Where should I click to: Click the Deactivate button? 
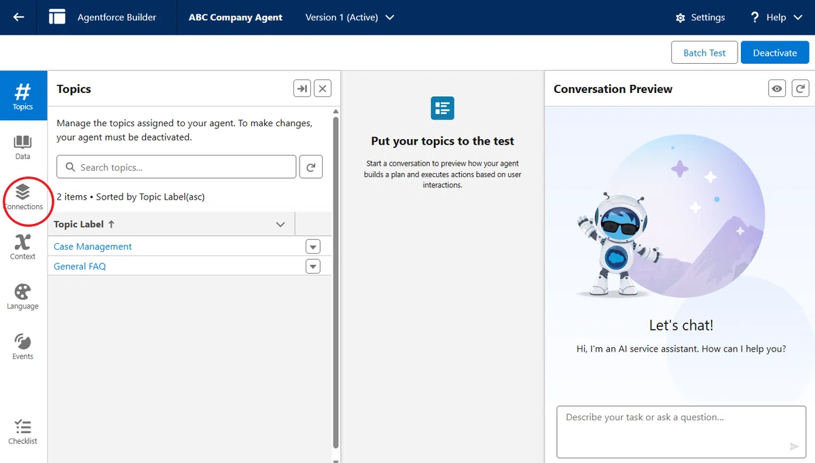tap(775, 53)
